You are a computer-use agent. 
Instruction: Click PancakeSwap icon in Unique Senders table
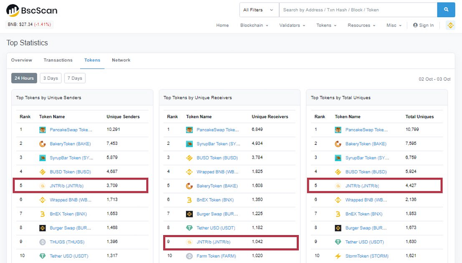point(42,130)
